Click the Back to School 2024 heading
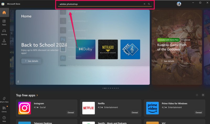This screenshot has width=210, height=124. pos(44,45)
